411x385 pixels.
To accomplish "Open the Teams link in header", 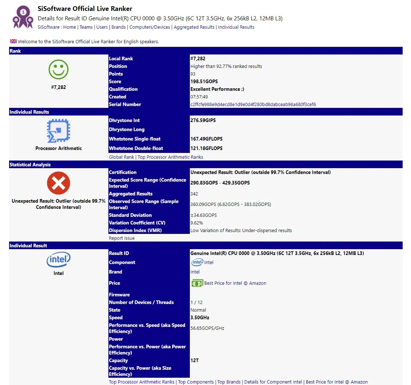I will pos(86,27).
